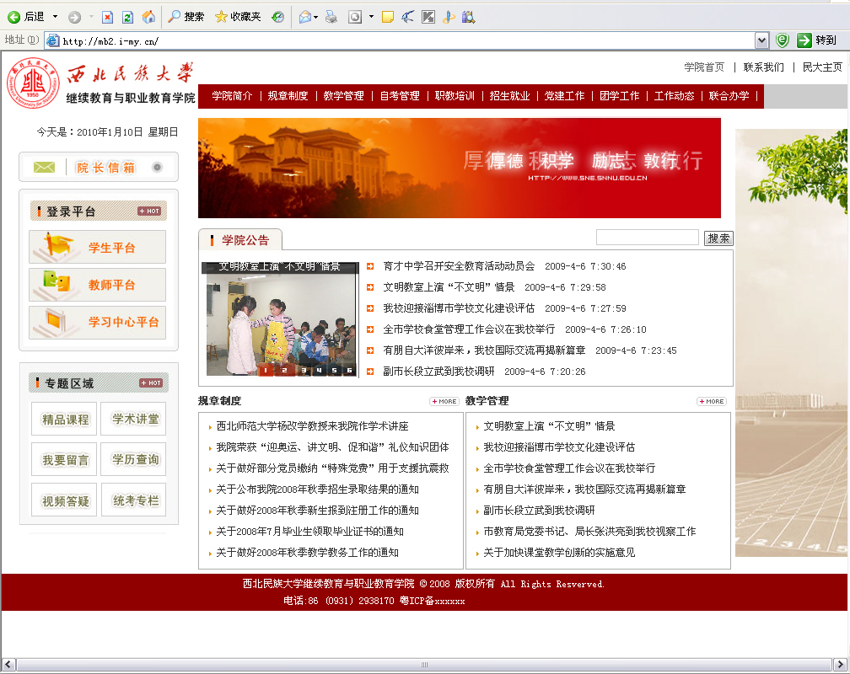This screenshot has height=674, width=850.
Task: Click the Print toolbar icon
Action: pyautogui.click(x=331, y=18)
